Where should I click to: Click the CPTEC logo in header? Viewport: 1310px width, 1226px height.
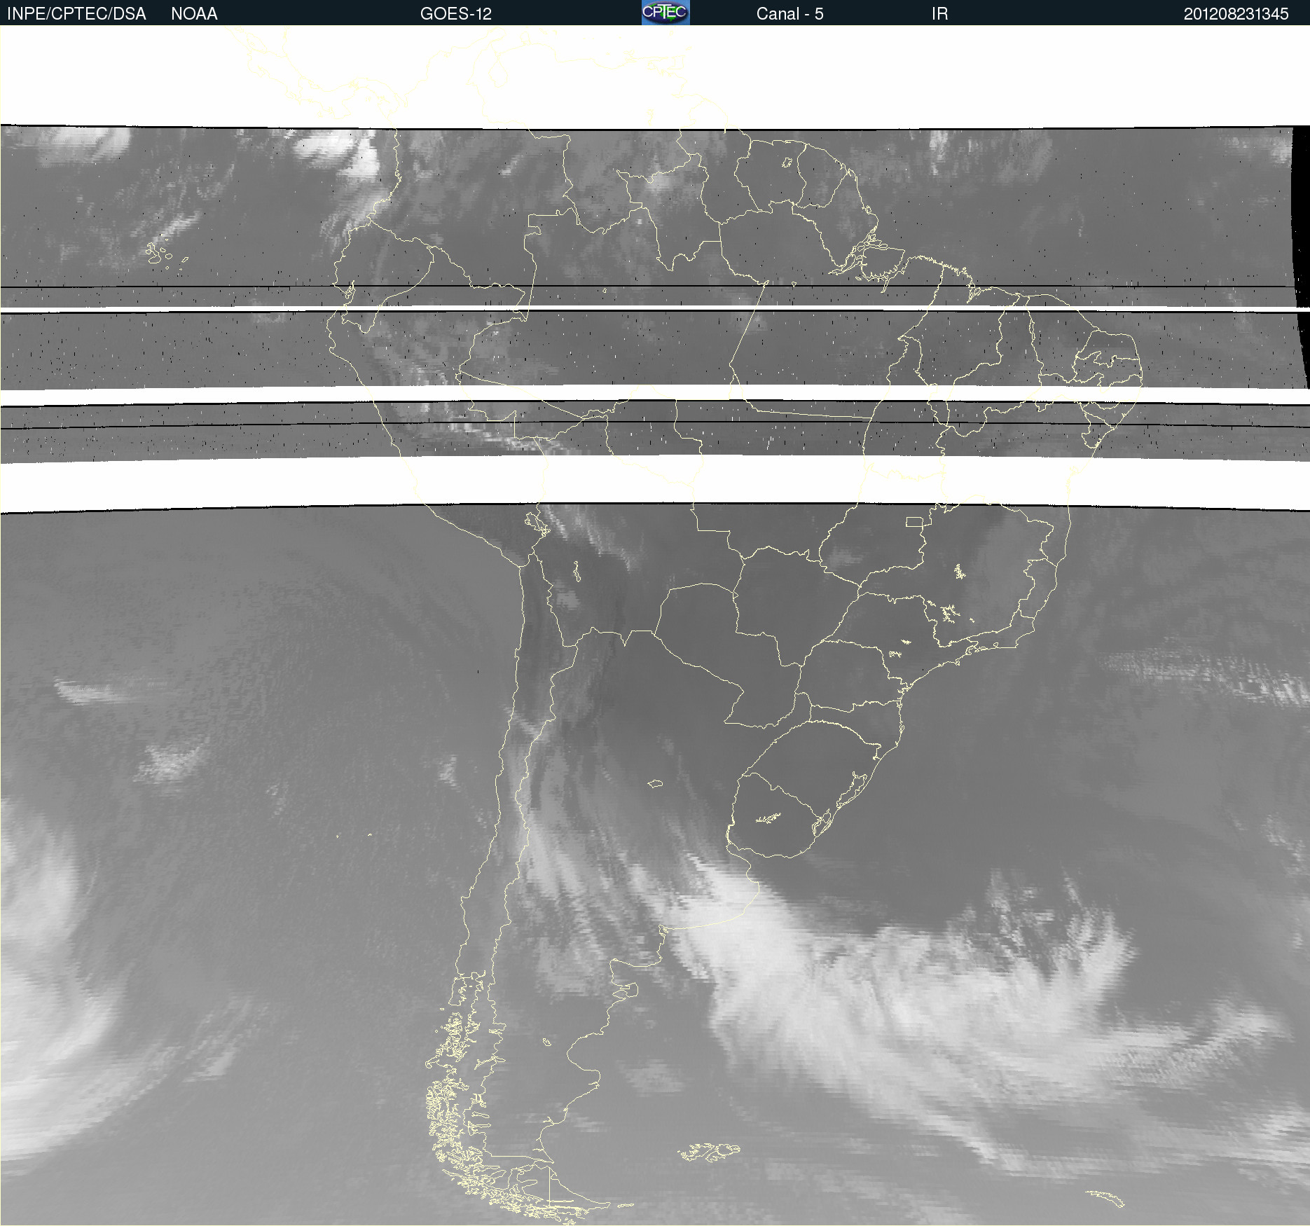point(666,13)
